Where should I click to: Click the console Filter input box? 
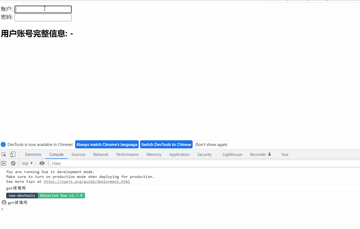point(205,163)
